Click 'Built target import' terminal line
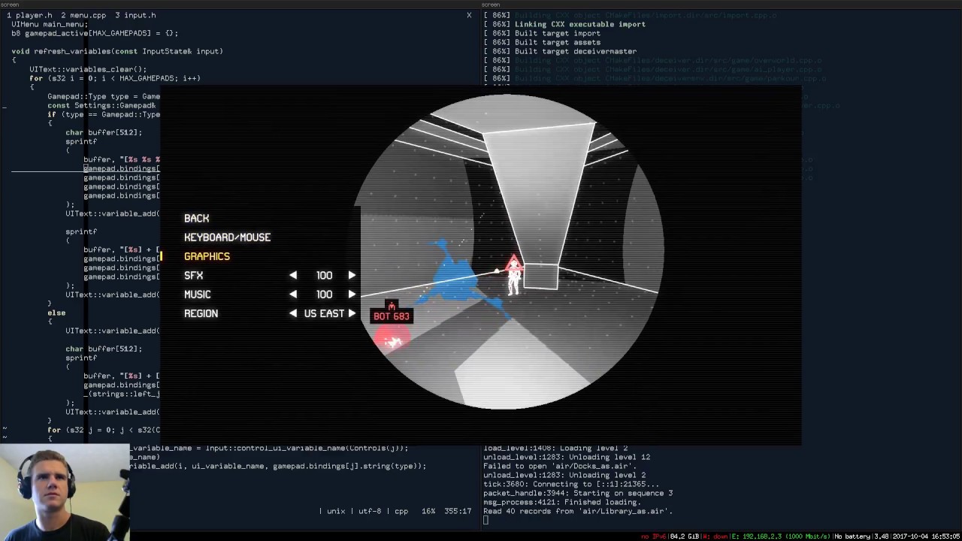The image size is (962, 541). click(542, 33)
